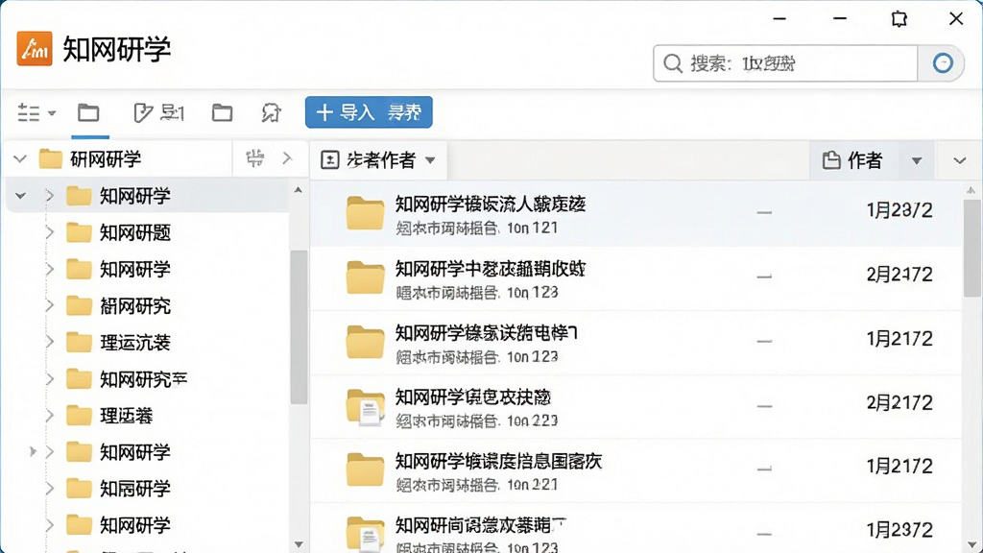This screenshot has height=553, width=983.
Task: Expand the 知网研究率 tree node
Action: click(50, 378)
